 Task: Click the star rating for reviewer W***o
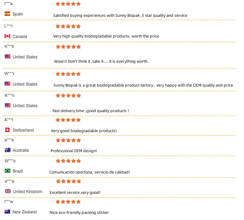pyautogui.click(x=68, y=161)
